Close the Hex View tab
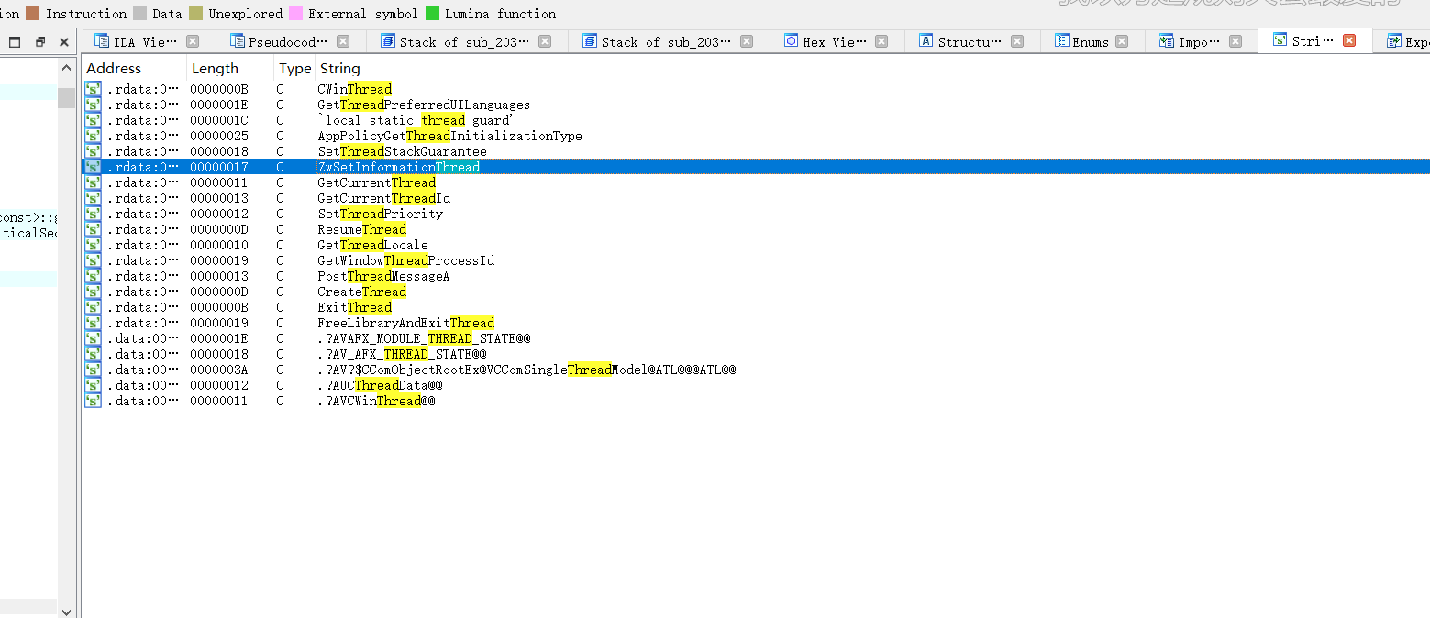The height and width of the screenshot is (618, 1430). point(881,41)
